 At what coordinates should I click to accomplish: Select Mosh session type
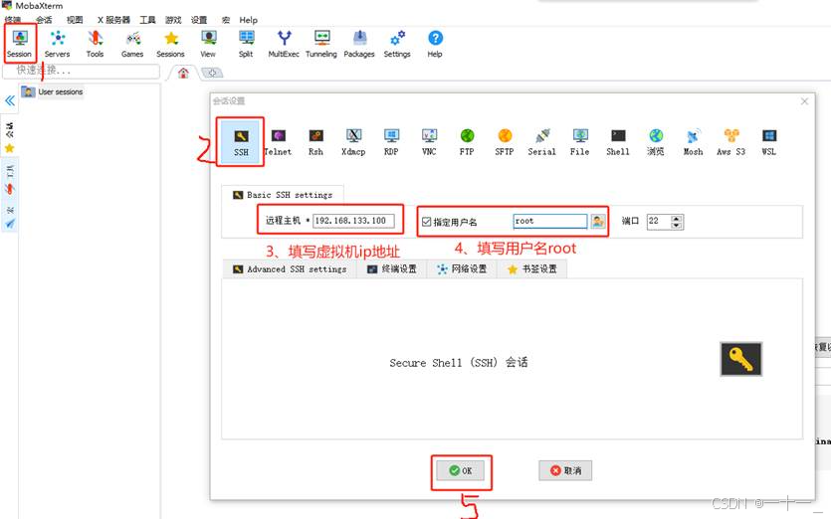point(694,142)
